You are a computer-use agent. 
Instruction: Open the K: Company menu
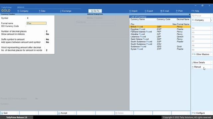click(23, 11)
